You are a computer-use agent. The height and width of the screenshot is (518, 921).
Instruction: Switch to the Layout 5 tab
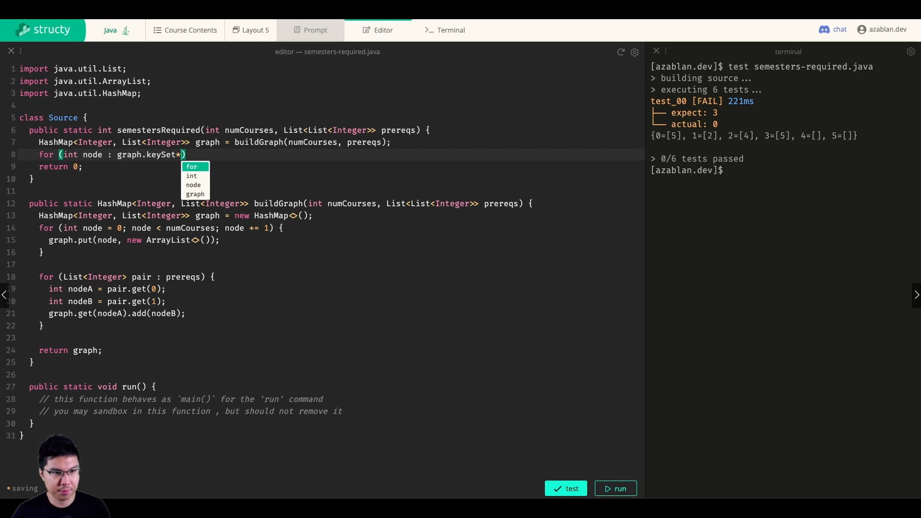[x=250, y=30]
